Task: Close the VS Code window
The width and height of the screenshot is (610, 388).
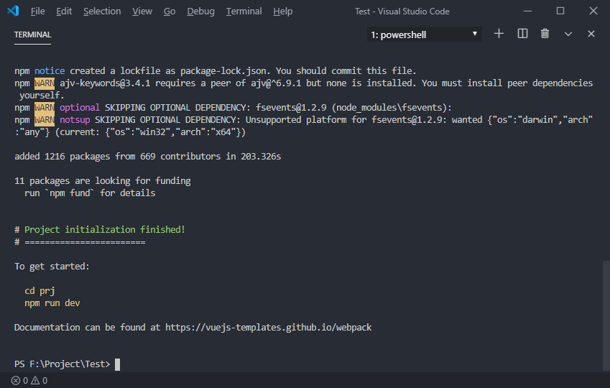Action: pyautogui.click(x=593, y=11)
